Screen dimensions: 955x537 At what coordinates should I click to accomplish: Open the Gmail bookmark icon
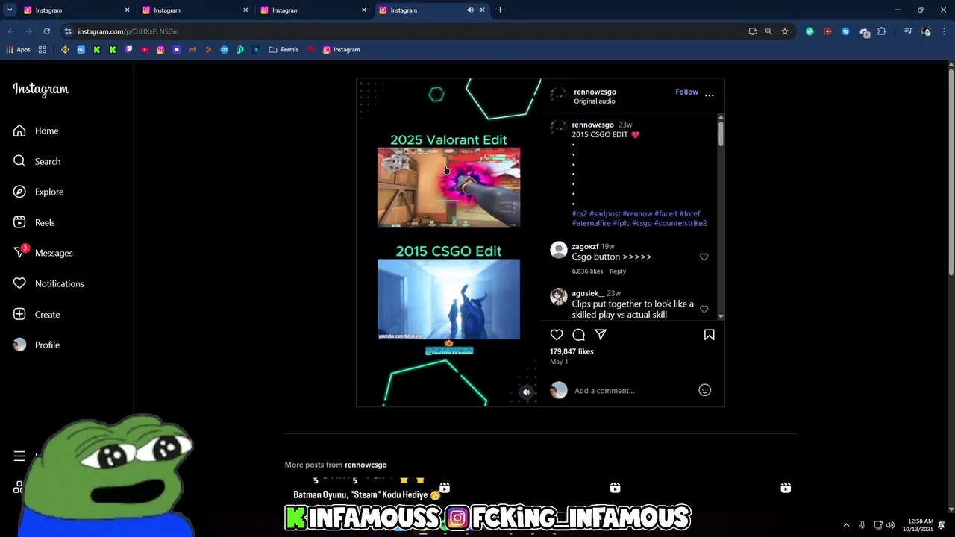[192, 50]
